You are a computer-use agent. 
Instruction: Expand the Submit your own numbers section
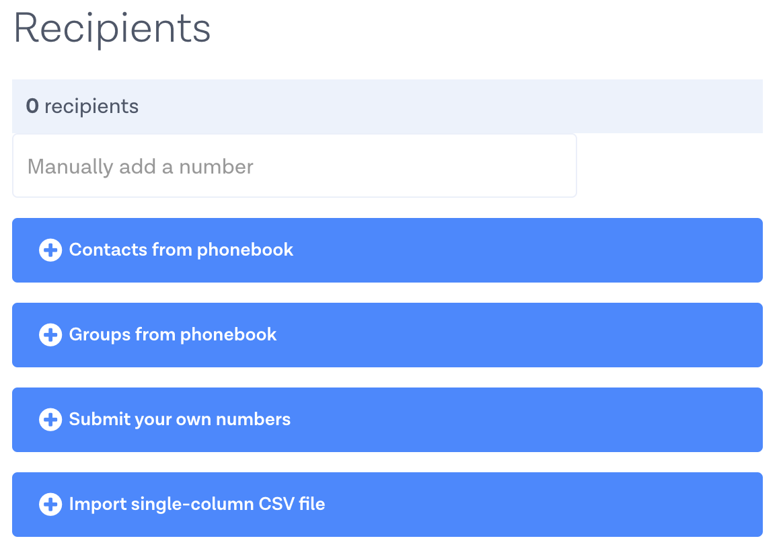click(x=387, y=420)
